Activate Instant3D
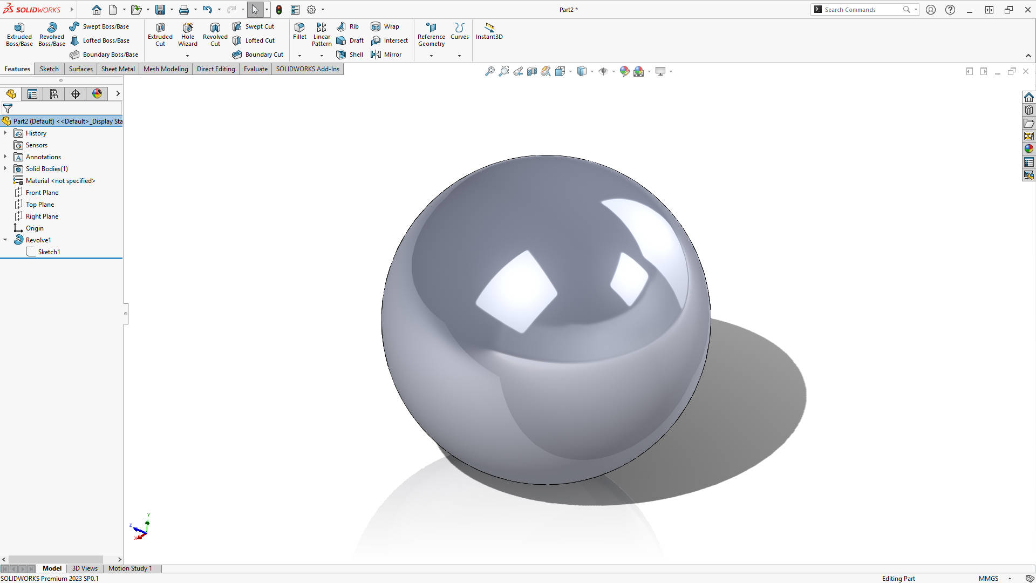Image resolution: width=1036 pixels, height=583 pixels. click(x=489, y=32)
